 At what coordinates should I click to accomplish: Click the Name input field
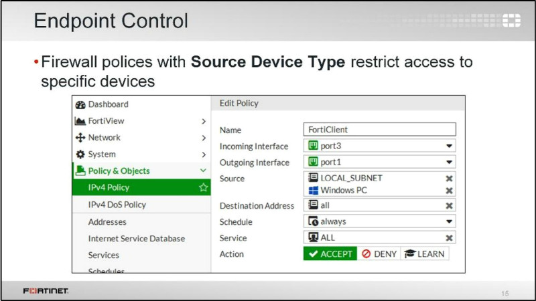(x=379, y=129)
